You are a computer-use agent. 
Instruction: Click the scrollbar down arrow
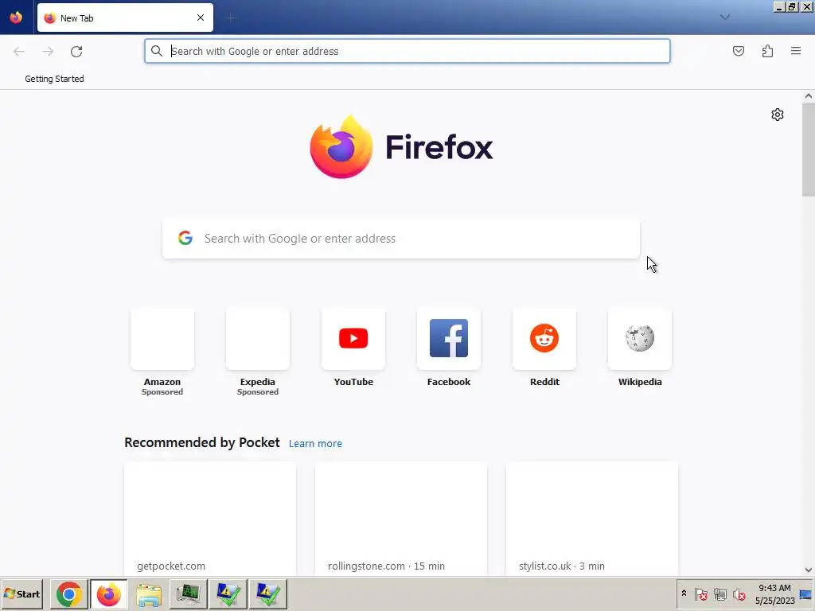(809, 570)
